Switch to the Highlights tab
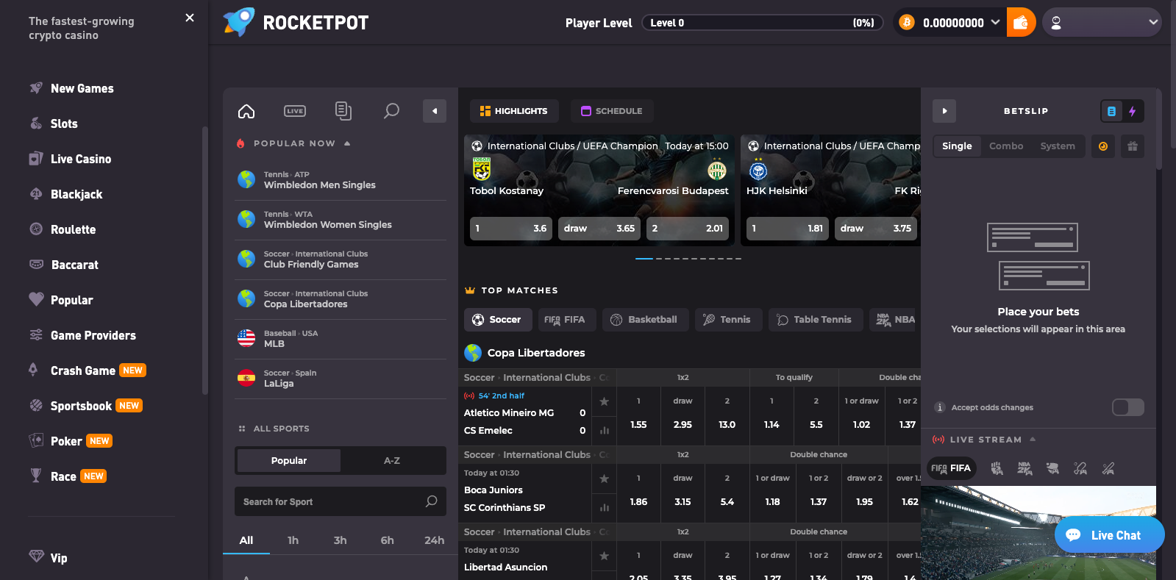Image resolution: width=1176 pixels, height=580 pixels. pos(514,111)
